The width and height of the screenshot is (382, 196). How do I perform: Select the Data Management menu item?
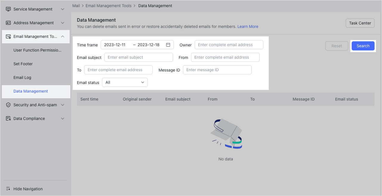(x=36, y=91)
